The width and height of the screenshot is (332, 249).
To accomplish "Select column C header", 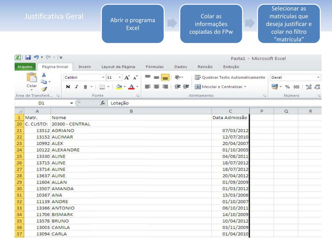I will click(231, 111).
